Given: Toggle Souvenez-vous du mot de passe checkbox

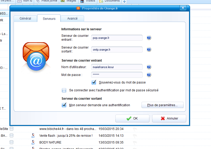Looking at the screenshot, I should click(94, 82).
